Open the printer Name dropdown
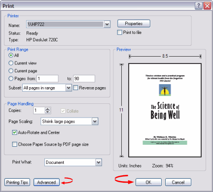This screenshot has width=213, height=192. tap(107, 24)
